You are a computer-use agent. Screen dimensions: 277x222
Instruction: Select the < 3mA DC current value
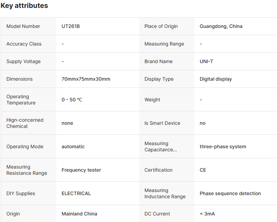(x=207, y=214)
